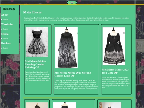Viewport: 144px width, 108px height.
Task: Open the Homepage link in sidebar
Action: (x=9, y=9)
